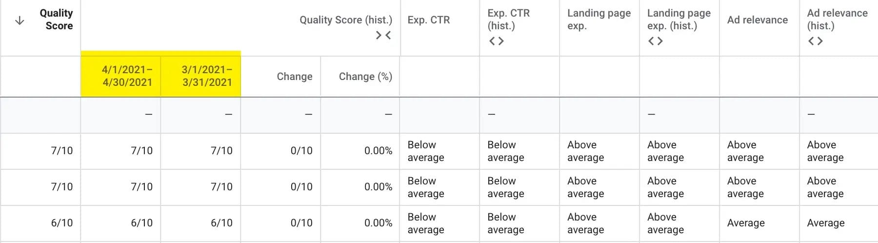This screenshot has width=878, height=243.
Task: Expand the Exp. CTR (hist.) column
Action: click(x=496, y=41)
